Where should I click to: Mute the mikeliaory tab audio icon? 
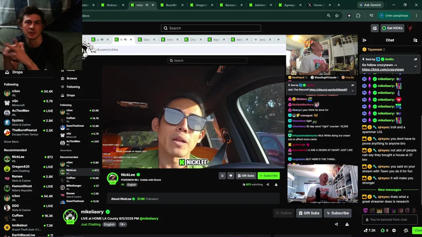[x=147, y=5]
